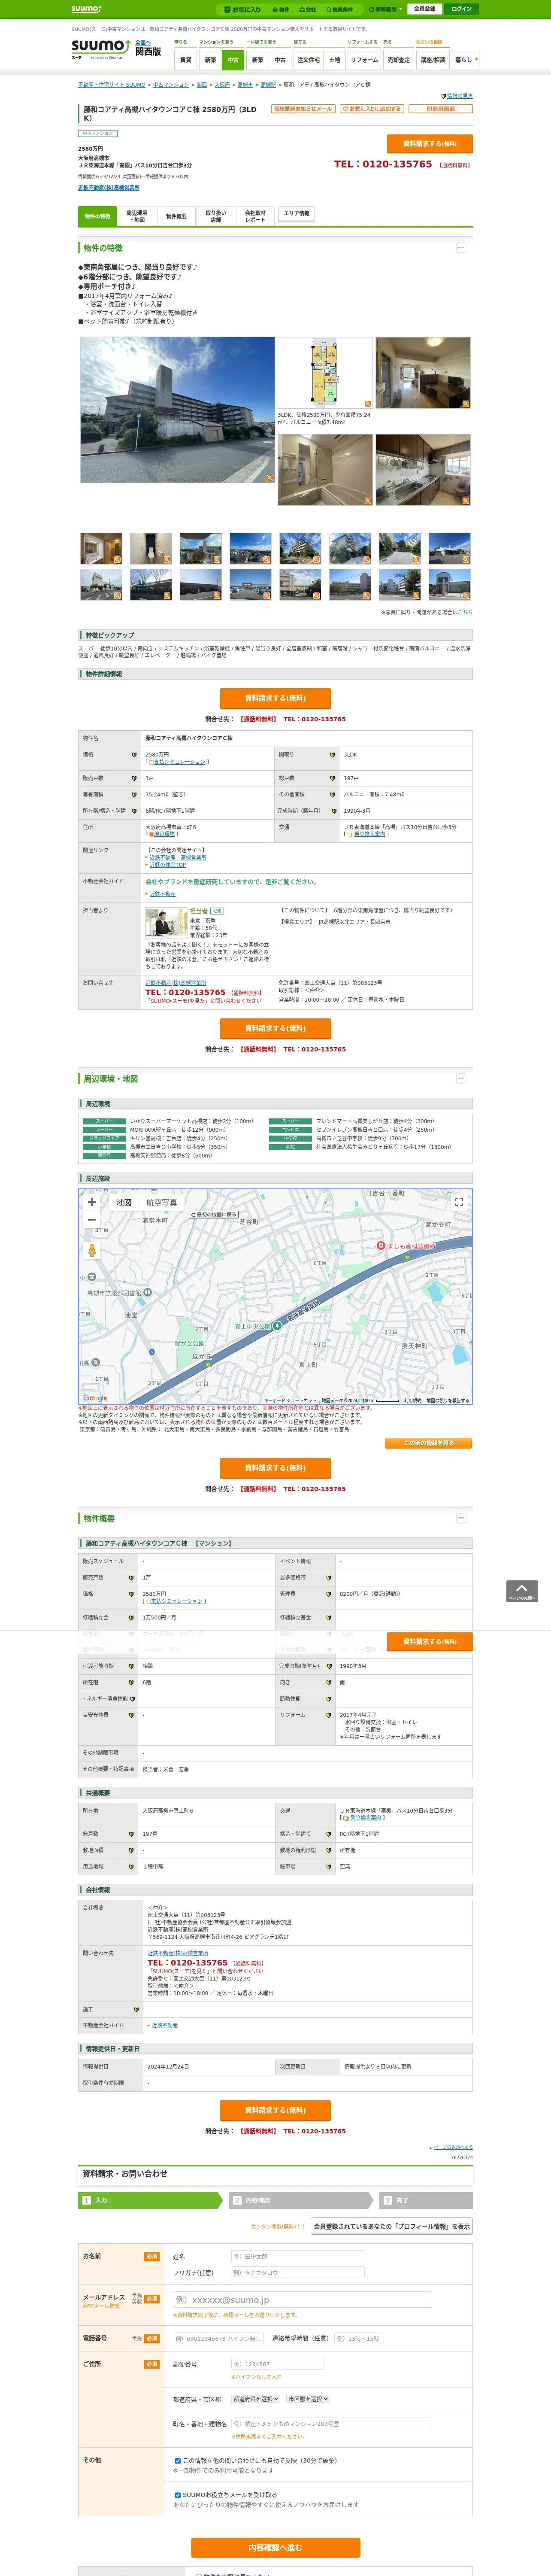
Task: Collapse the 周辺環境・地図 section with its toggle
Action: 461,1078
